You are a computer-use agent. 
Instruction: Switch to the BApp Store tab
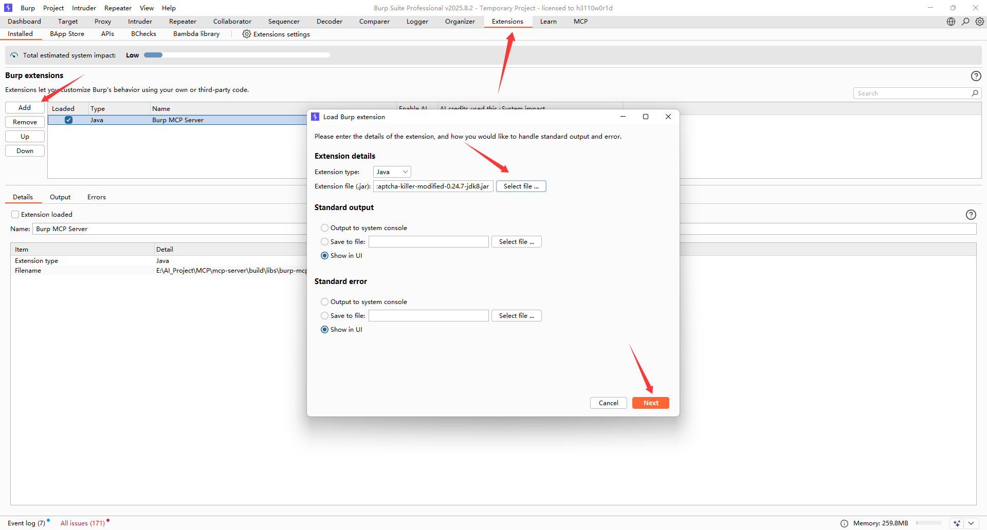(67, 34)
